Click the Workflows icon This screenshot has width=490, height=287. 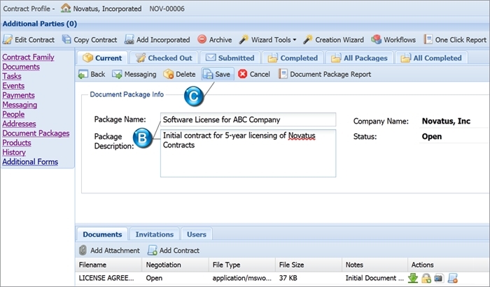tap(377, 39)
